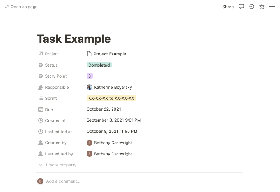The image size is (280, 192).
Task: Click the Responsible property label
Action: [x=57, y=87]
